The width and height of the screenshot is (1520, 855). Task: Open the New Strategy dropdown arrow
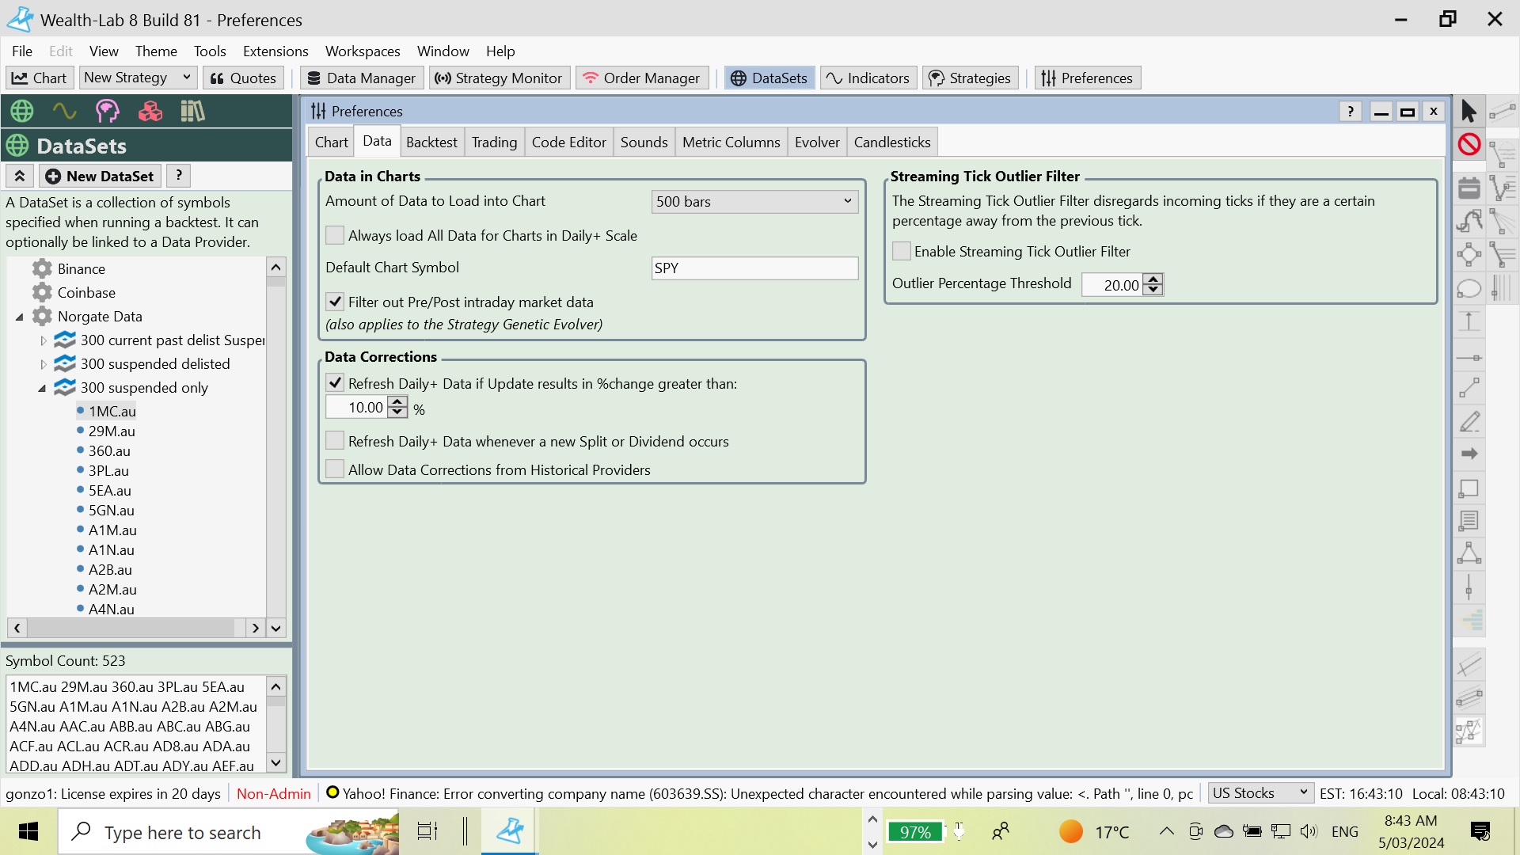click(187, 77)
